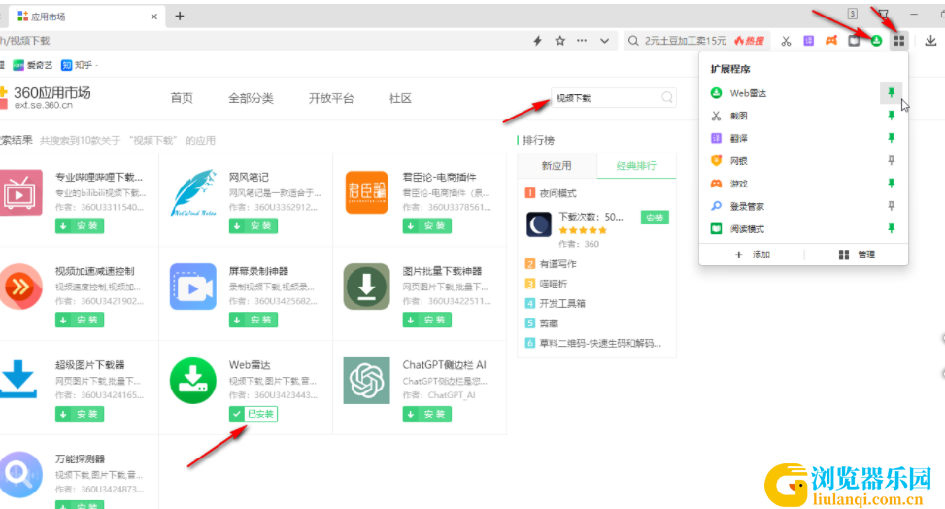Open 全部分类 navigation item
945x509 pixels.
(251, 98)
